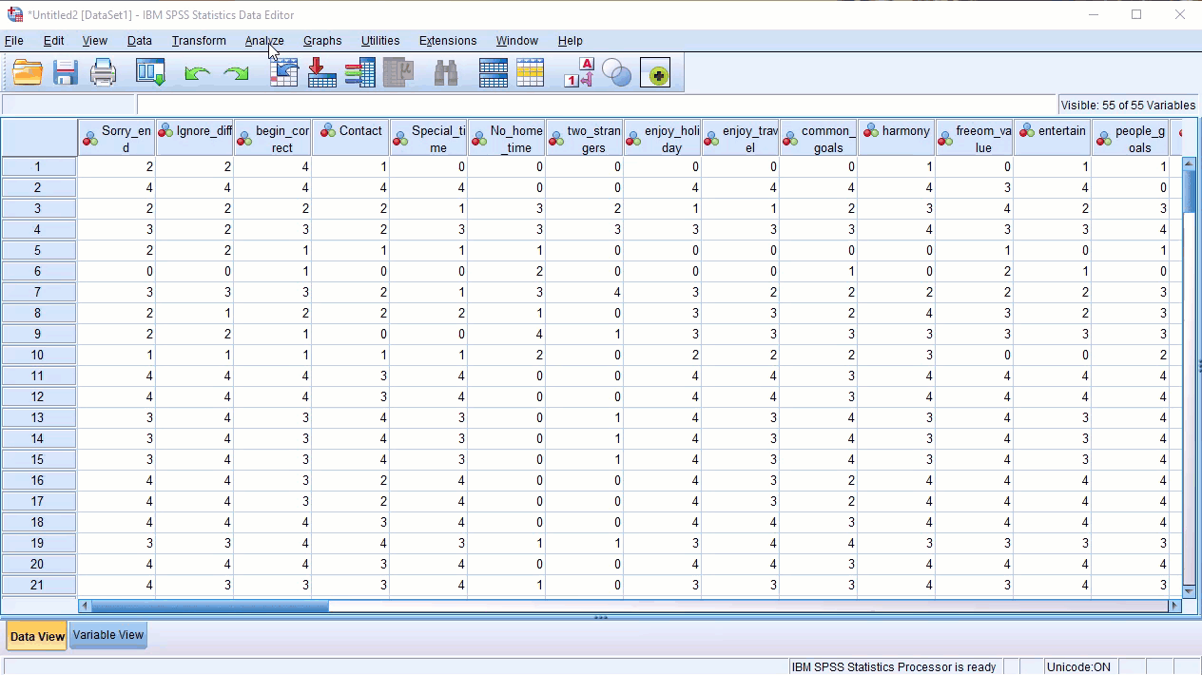Open the Analyze menu
Image resolution: width=1202 pixels, height=675 pixels.
click(264, 41)
